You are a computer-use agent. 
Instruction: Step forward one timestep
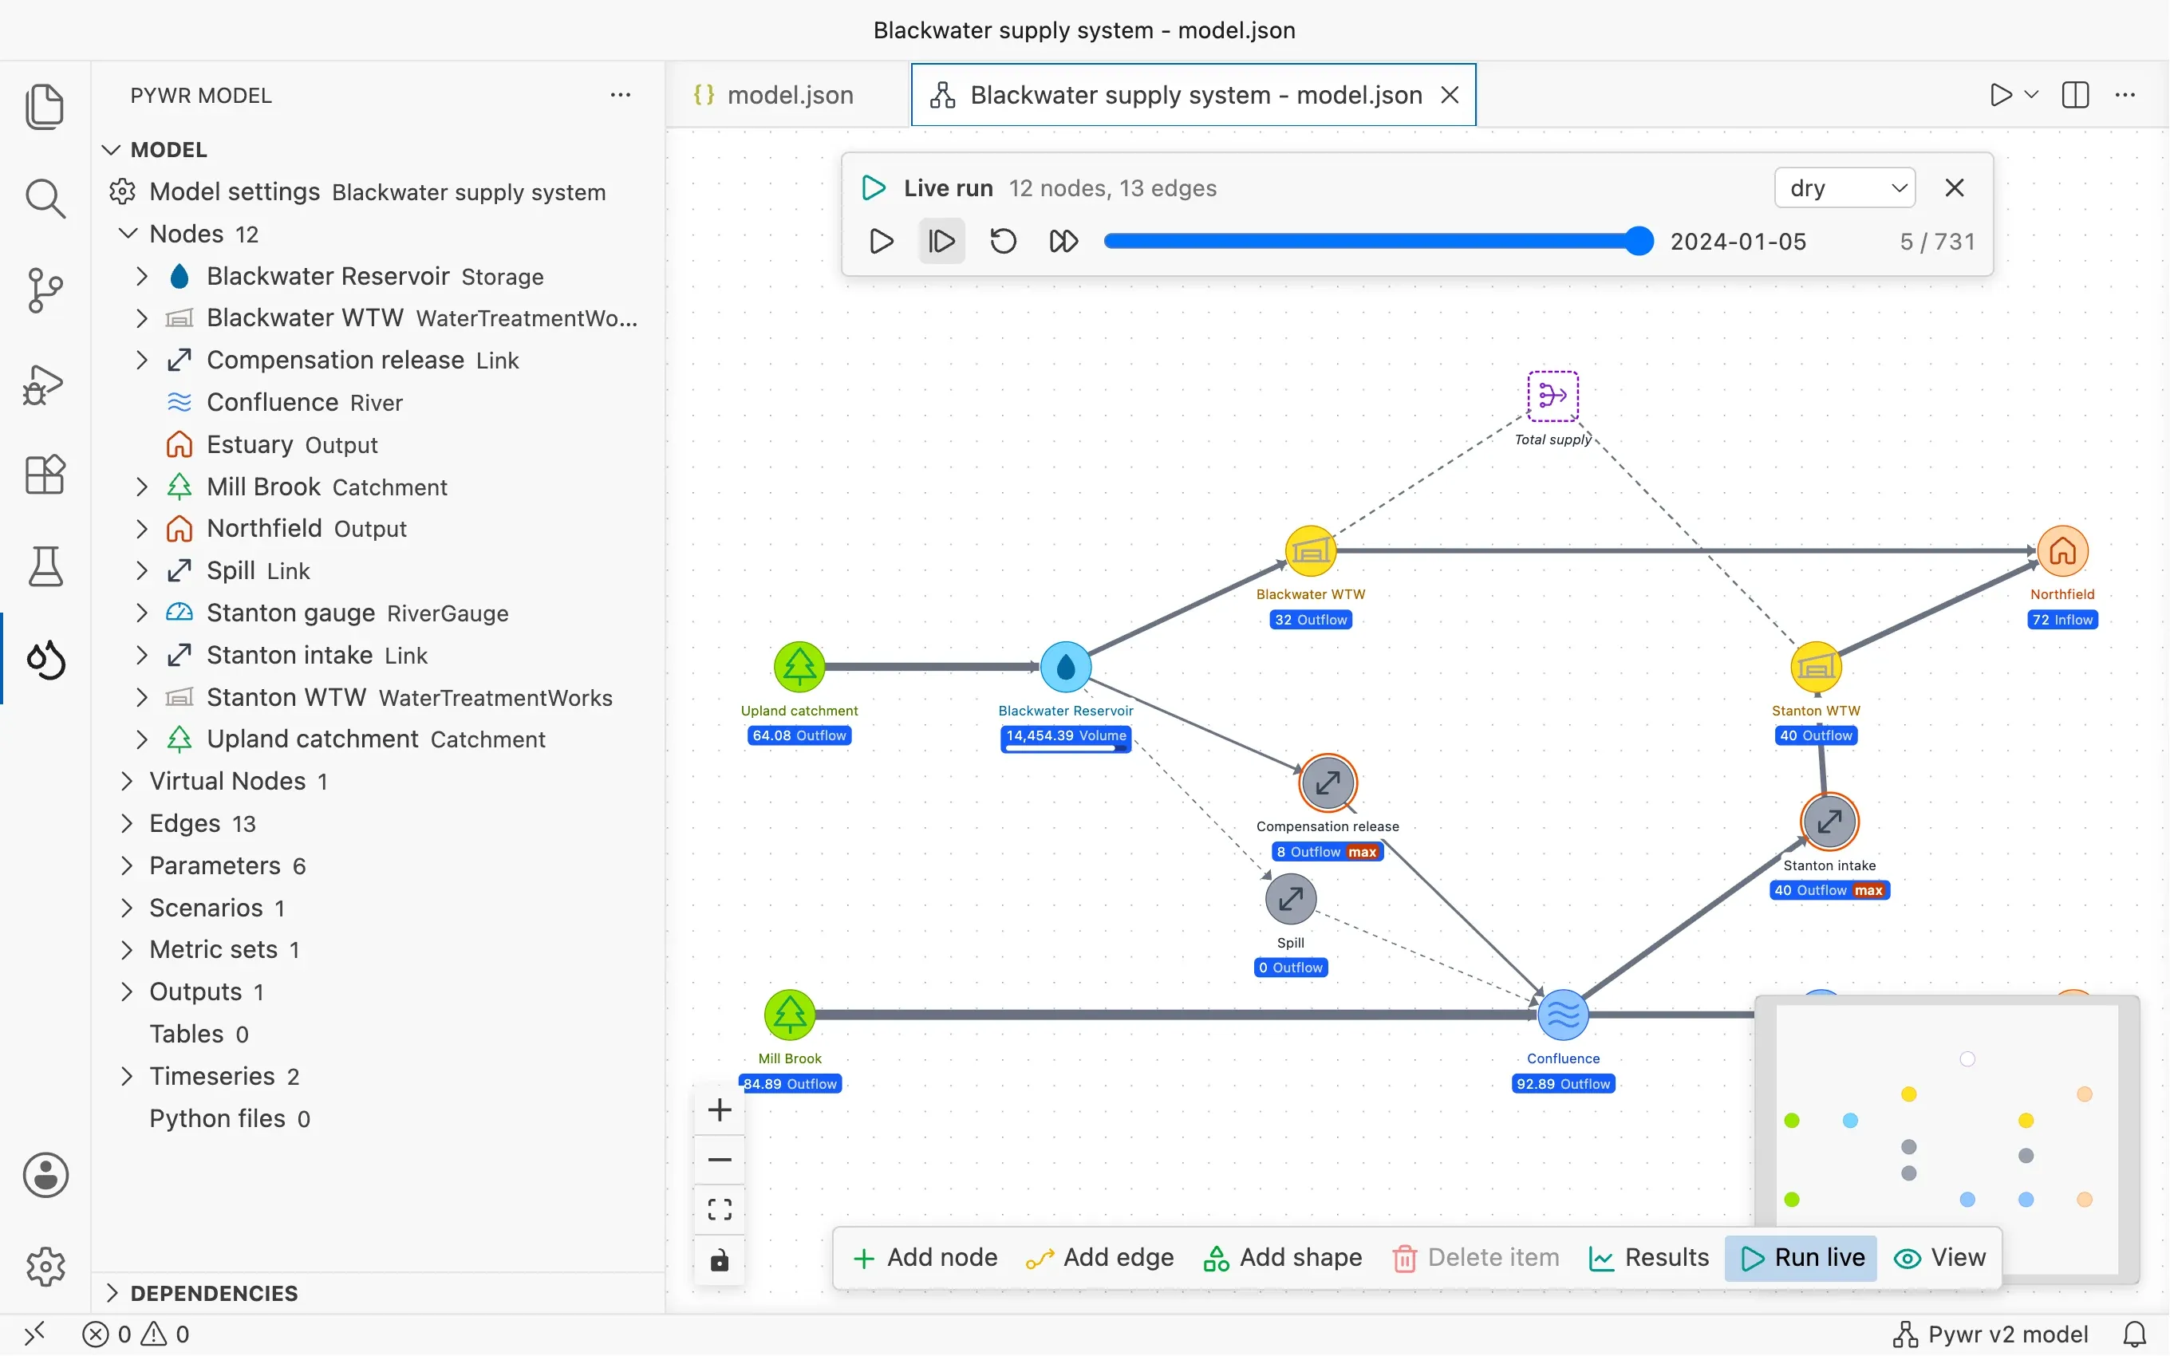click(941, 241)
